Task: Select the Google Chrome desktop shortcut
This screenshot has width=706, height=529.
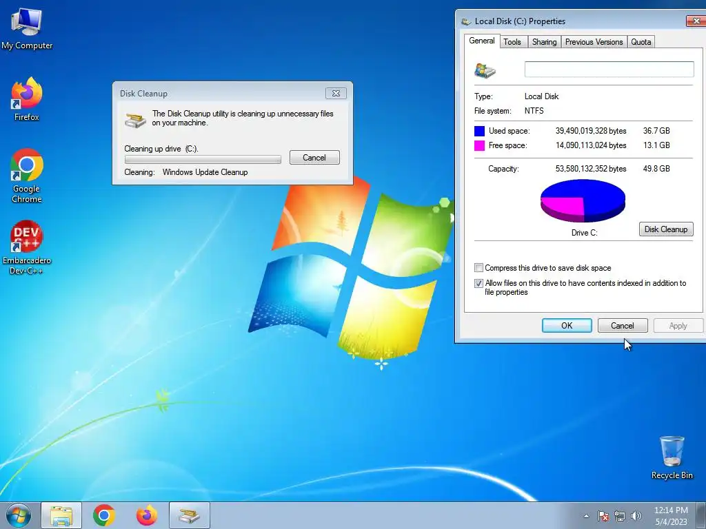Action: click(27, 176)
